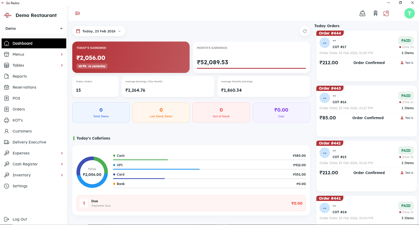The height and width of the screenshot is (225, 419).
Task: Open Orders menu item
Action: (34, 109)
